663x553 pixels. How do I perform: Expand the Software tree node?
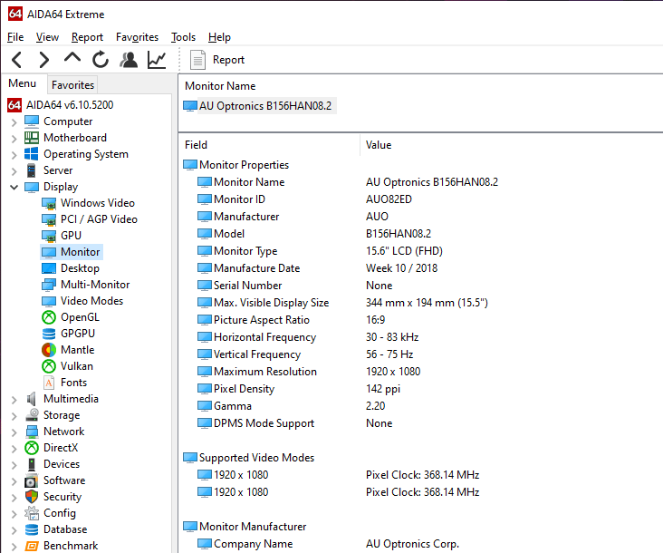(14, 481)
